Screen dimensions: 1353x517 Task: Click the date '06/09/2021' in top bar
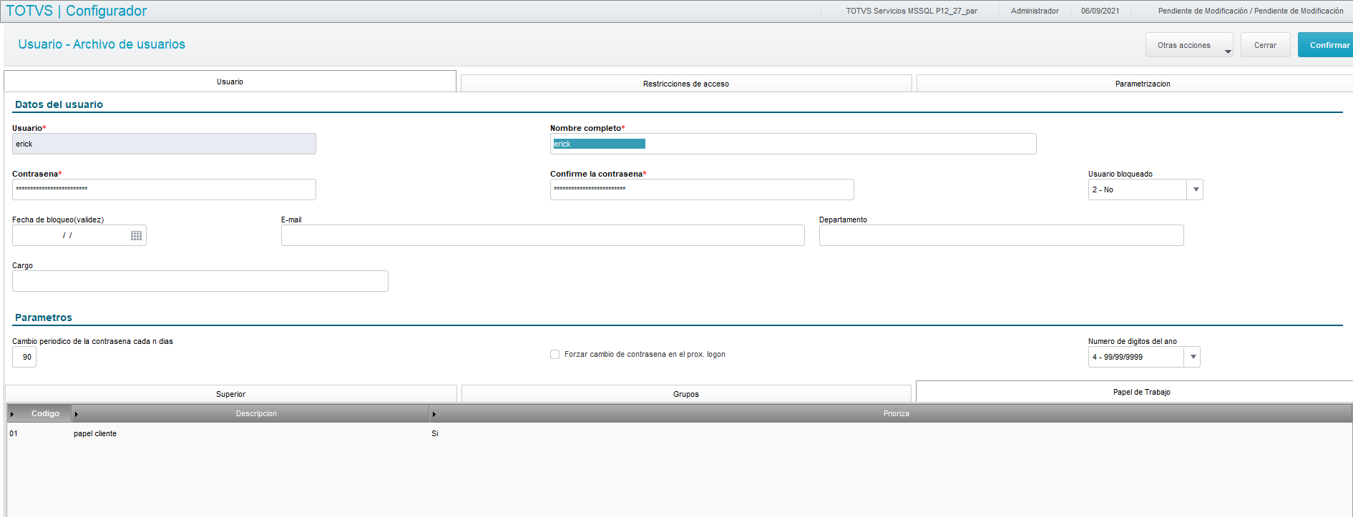(x=1100, y=11)
